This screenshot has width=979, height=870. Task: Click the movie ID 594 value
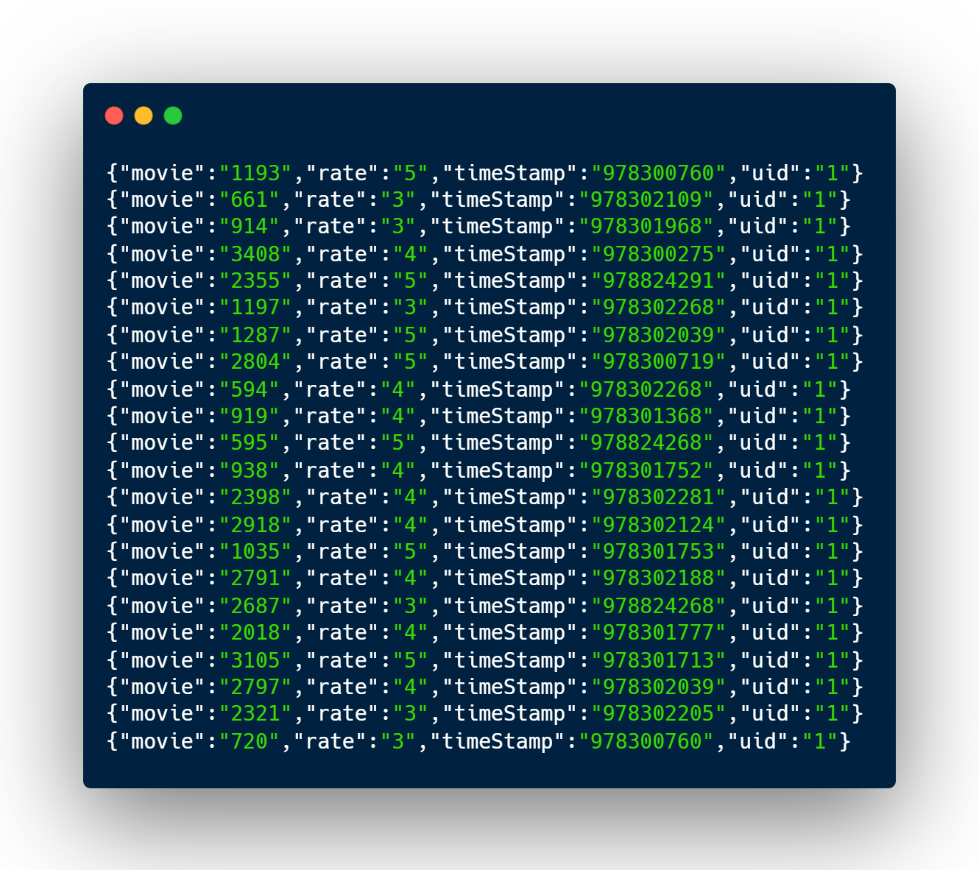click(250, 389)
